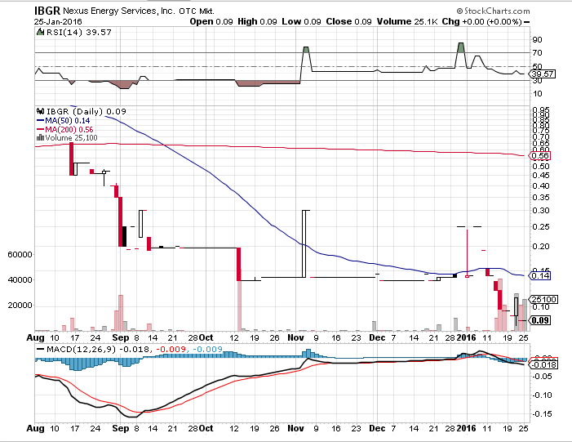Click the bold 0.09 last price flag
Screen dimensions: 572x442
coord(539,320)
